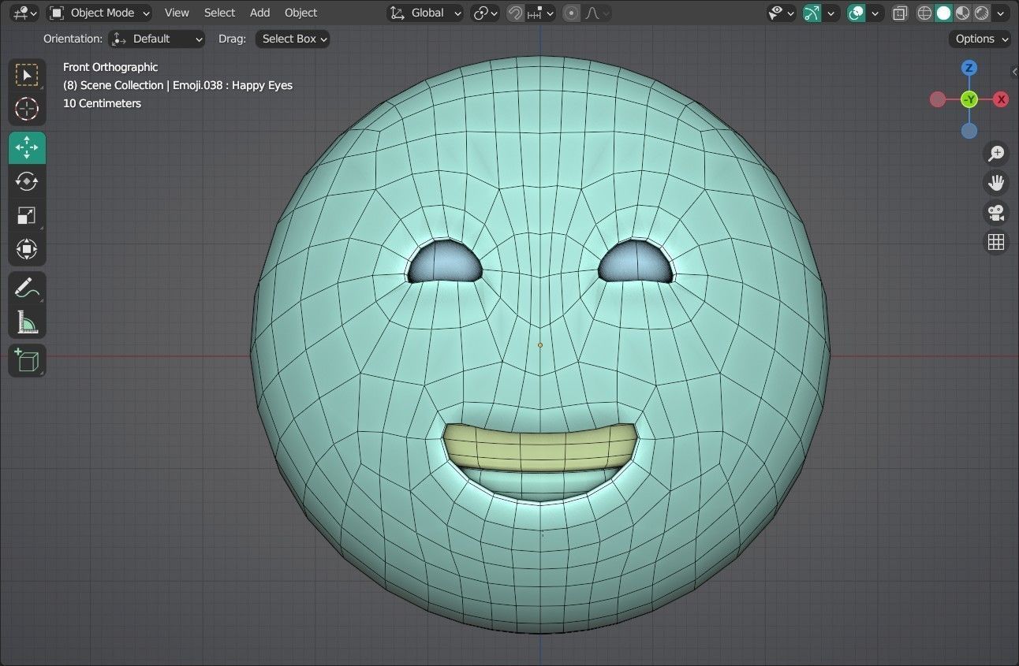Click the orange object origin dot
1019x666 pixels.
pyautogui.click(x=540, y=345)
